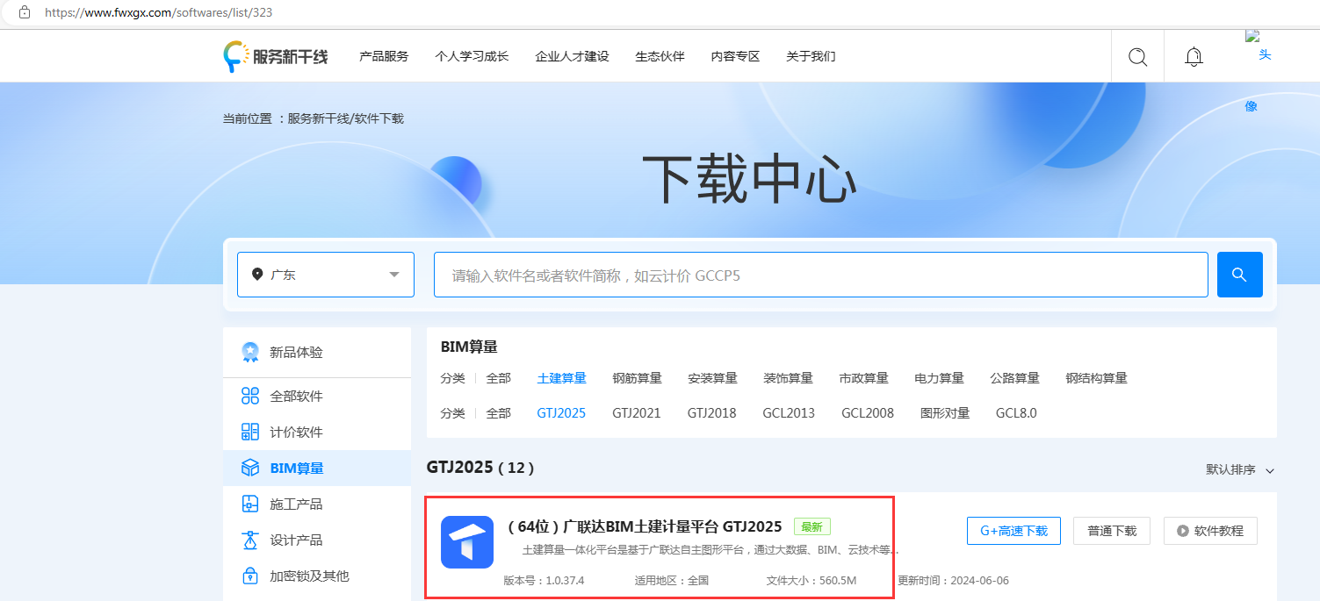Select 市政算量 category
The width and height of the screenshot is (1320, 601).
[863, 378]
